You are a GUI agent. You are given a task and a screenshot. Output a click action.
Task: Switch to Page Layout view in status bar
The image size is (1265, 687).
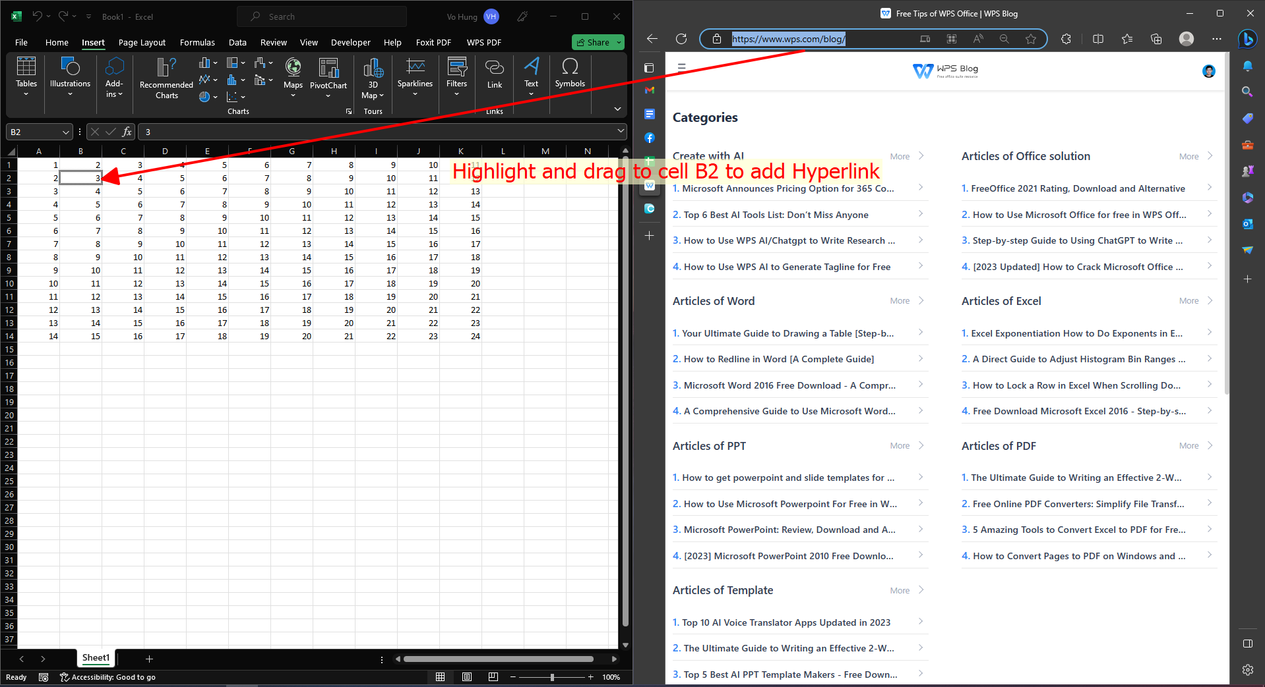(467, 677)
